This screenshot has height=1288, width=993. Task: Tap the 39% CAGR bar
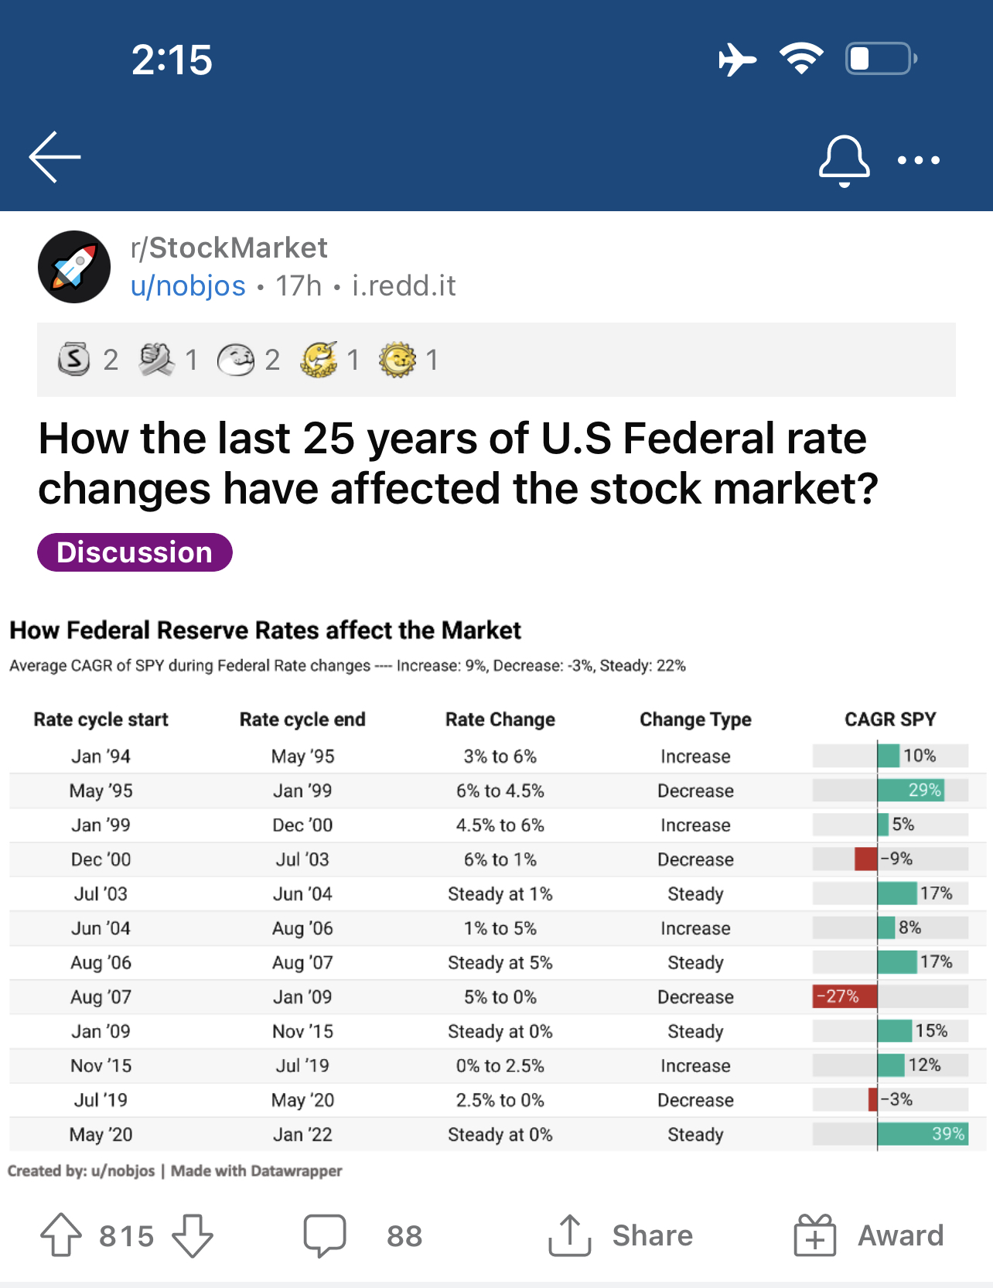(922, 1134)
